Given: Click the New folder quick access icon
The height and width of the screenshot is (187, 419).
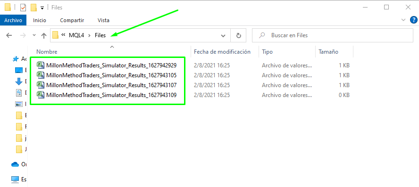Looking at the screenshot, I should 34,8.
